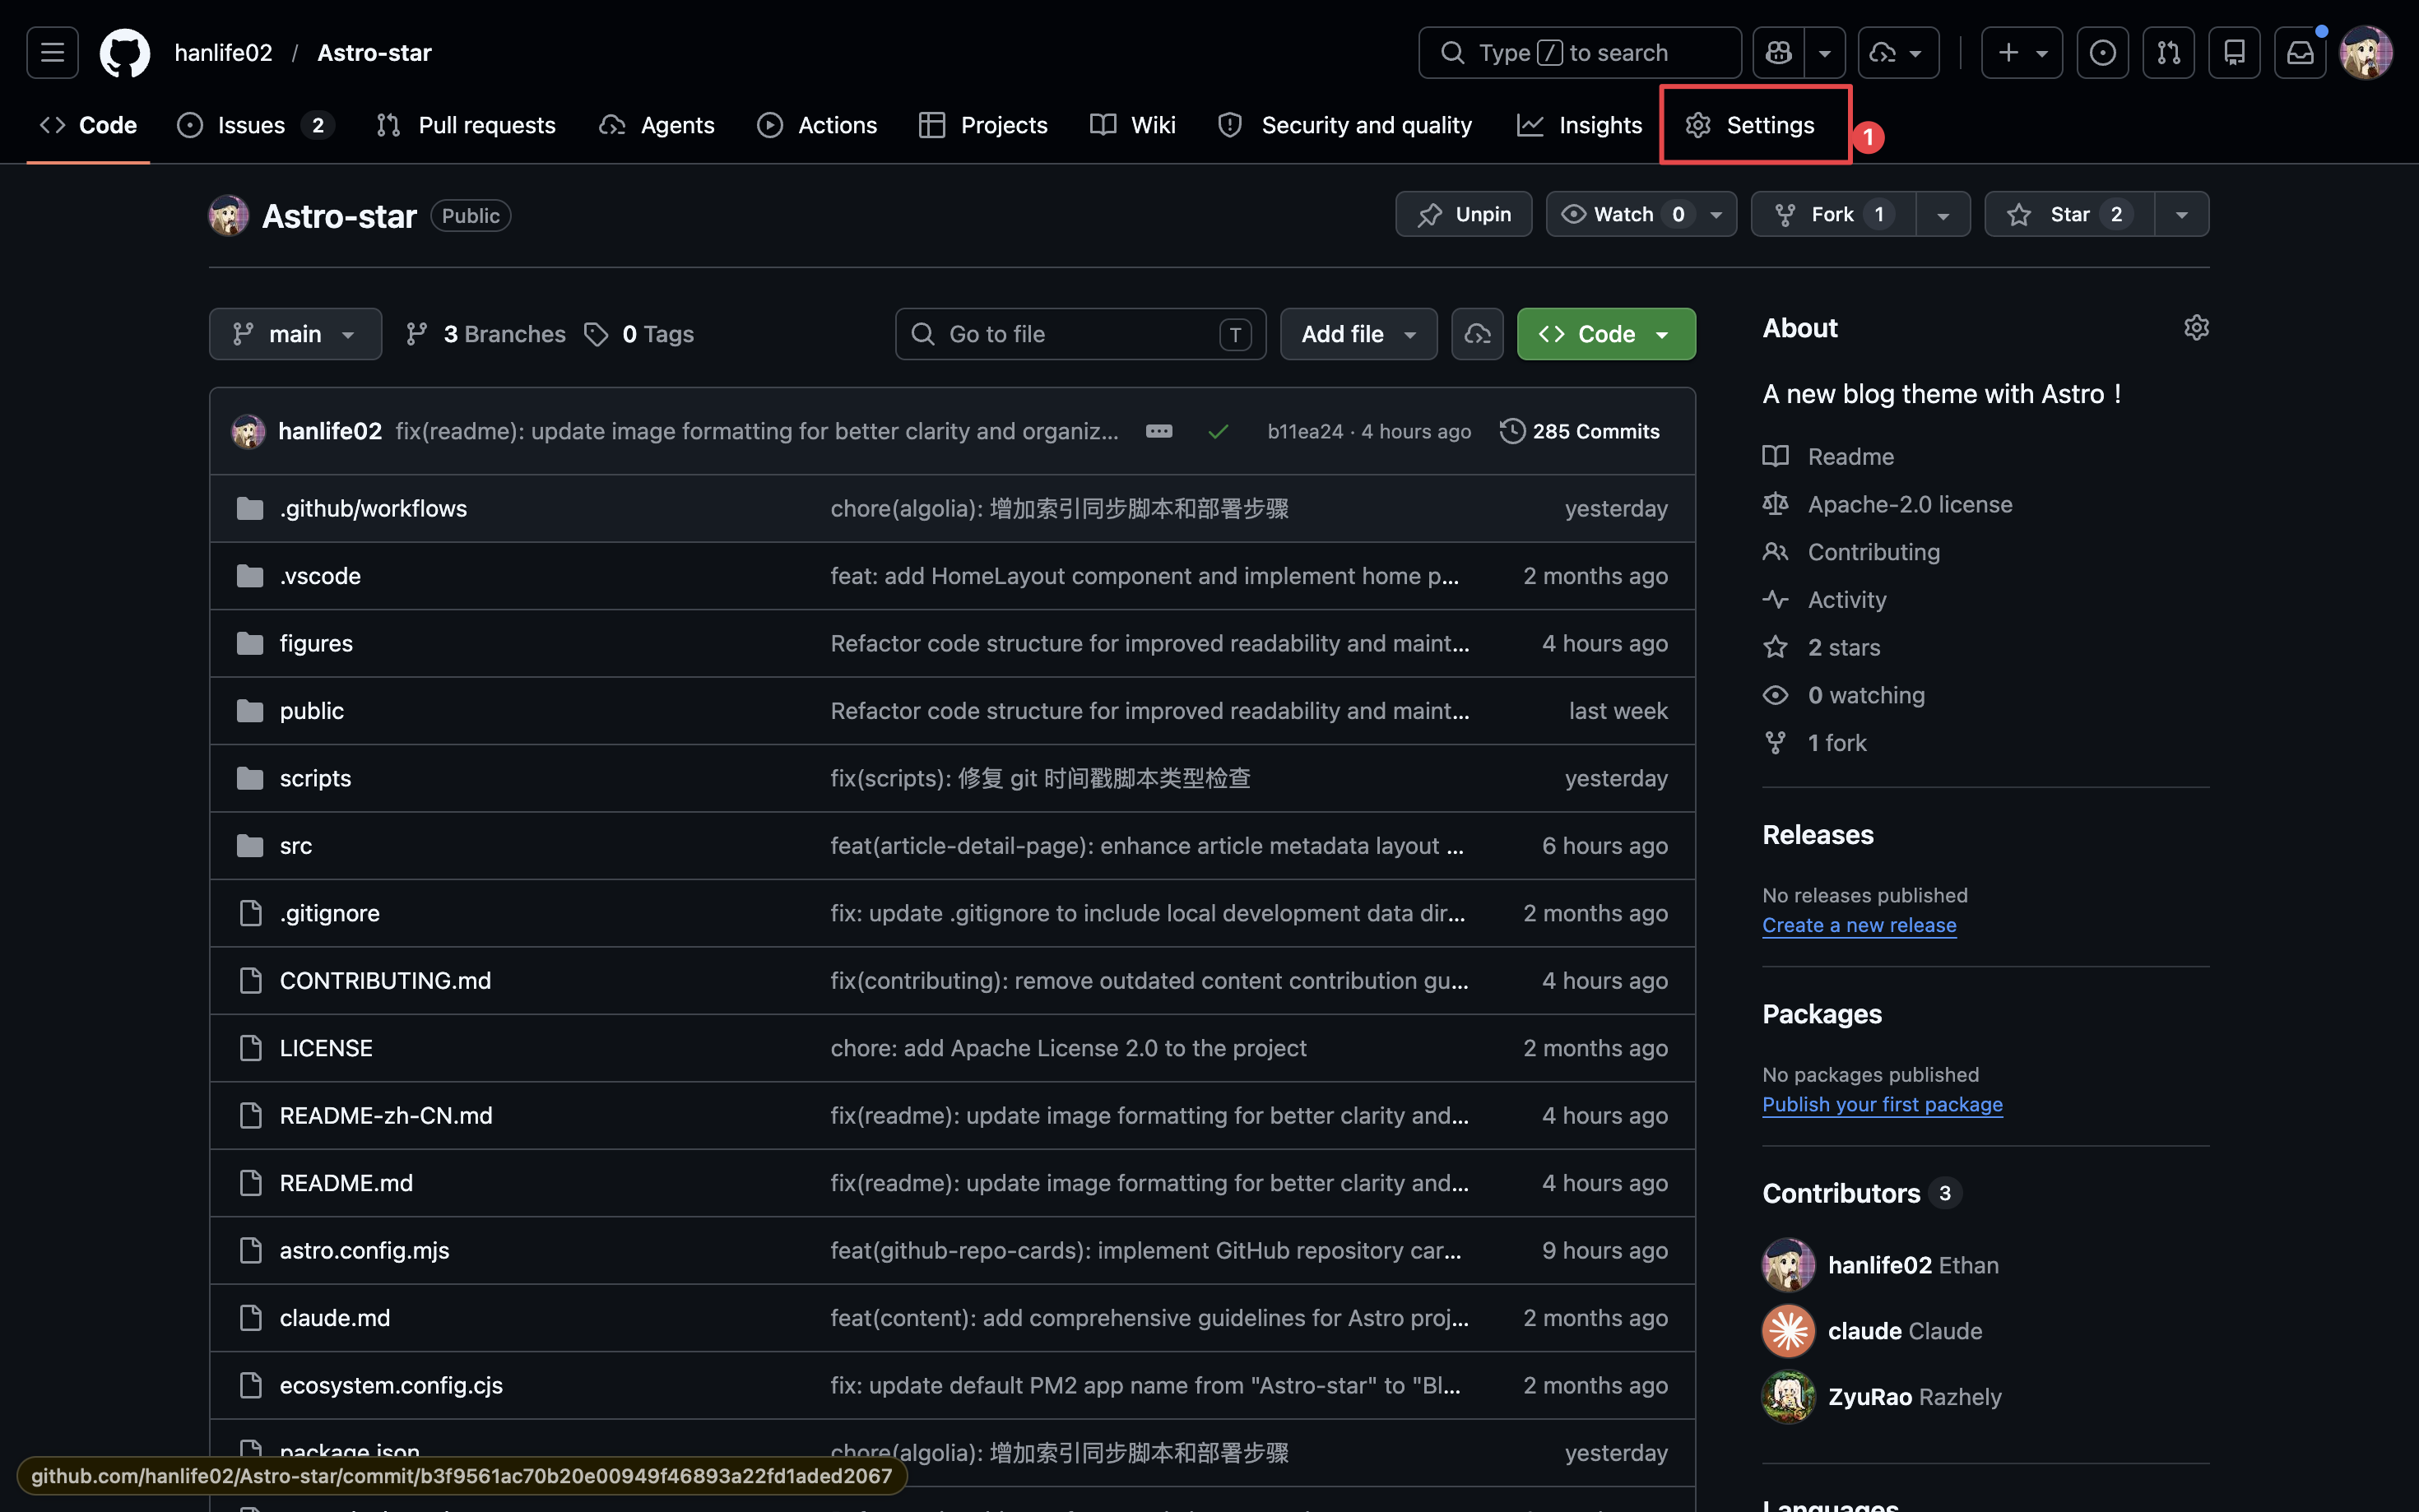Click the file icon beside astro.config.mjs

click(250, 1250)
